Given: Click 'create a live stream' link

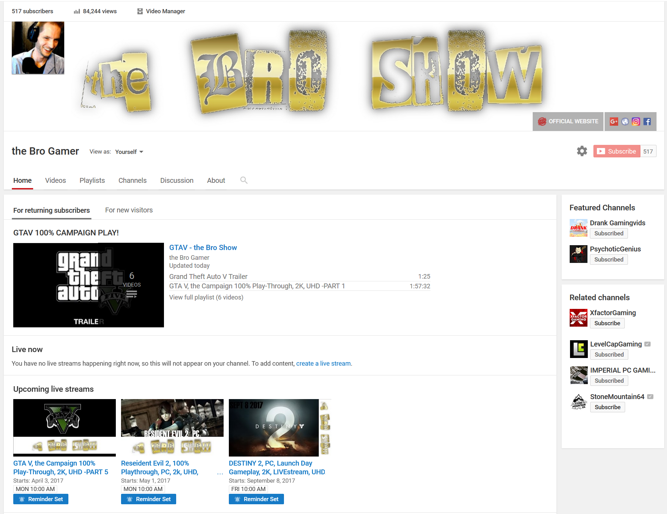Looking at the screenshot, I should coord(323,364).
